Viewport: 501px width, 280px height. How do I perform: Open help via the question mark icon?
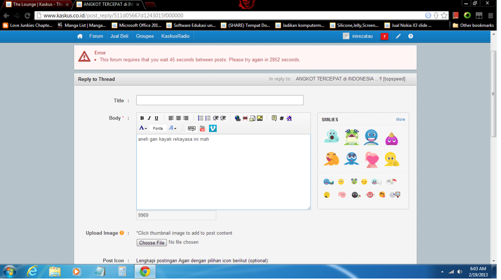pyautogui.click(x=411, y=36)
